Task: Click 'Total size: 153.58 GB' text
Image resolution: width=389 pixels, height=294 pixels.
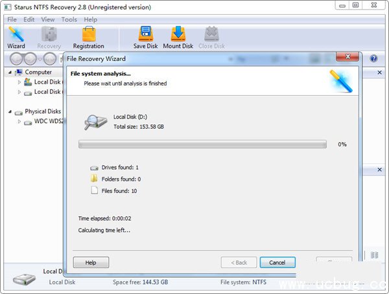Action: (x=139, y=127)
